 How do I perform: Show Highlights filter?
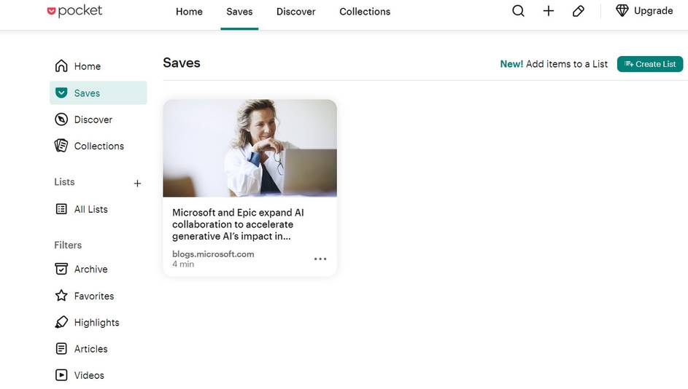click(96, 323)
